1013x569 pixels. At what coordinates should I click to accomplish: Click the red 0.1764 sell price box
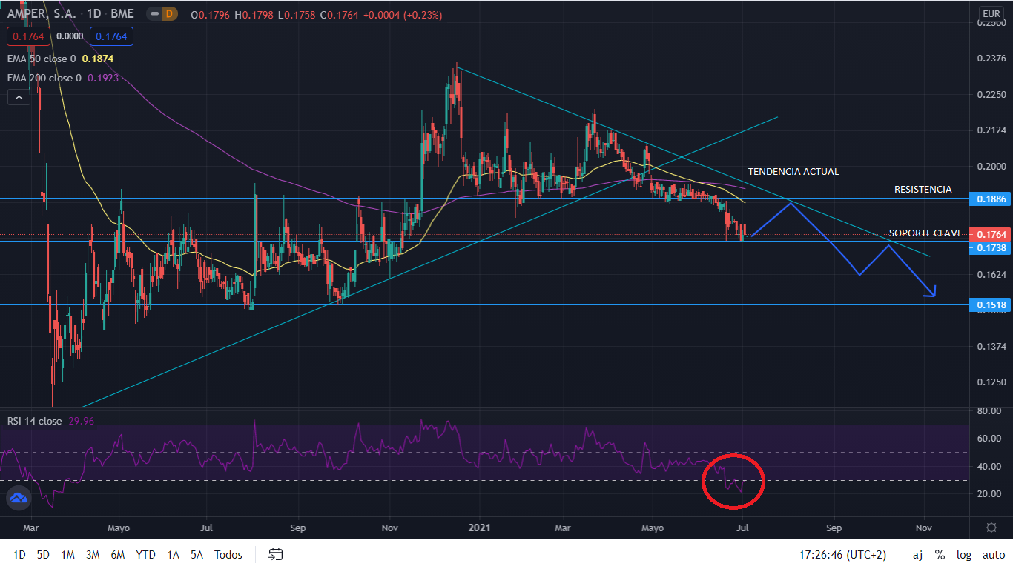(26, 36)
